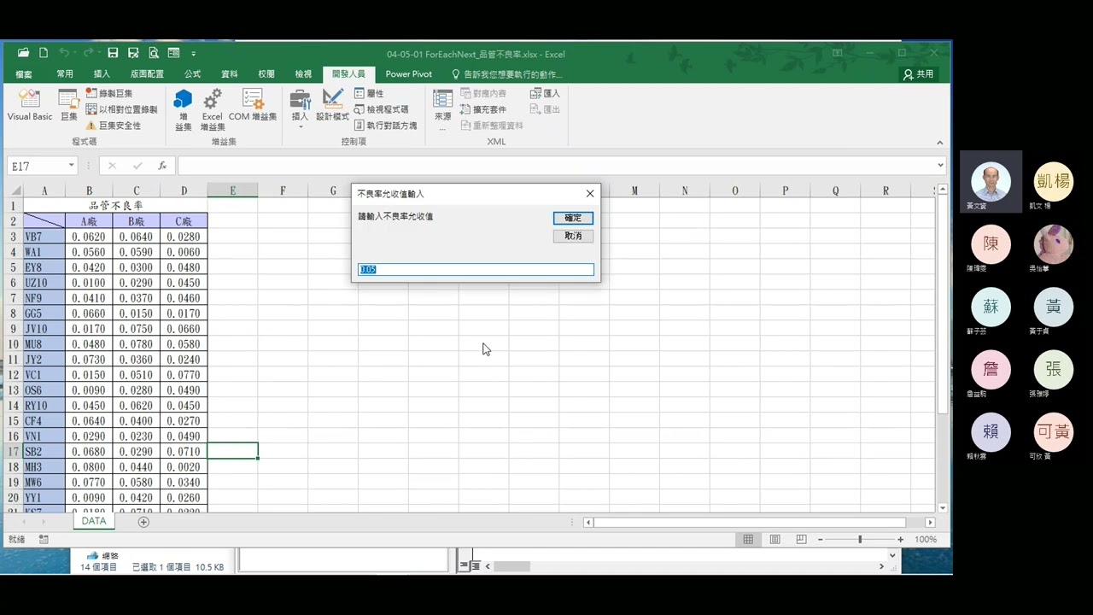Open the 檔案 file tab
The height and width of the screenshot is (615, 1093).
(24, 74)
